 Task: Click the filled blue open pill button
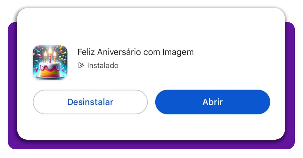point(212,102)
